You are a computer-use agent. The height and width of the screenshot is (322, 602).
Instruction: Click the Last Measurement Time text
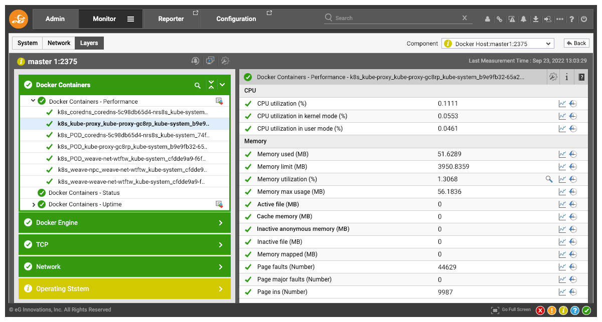pyautogui.click(x=528, y=61)
